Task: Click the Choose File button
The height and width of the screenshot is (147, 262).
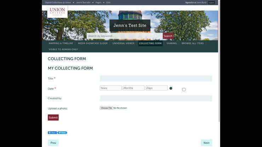Action: 106,108
